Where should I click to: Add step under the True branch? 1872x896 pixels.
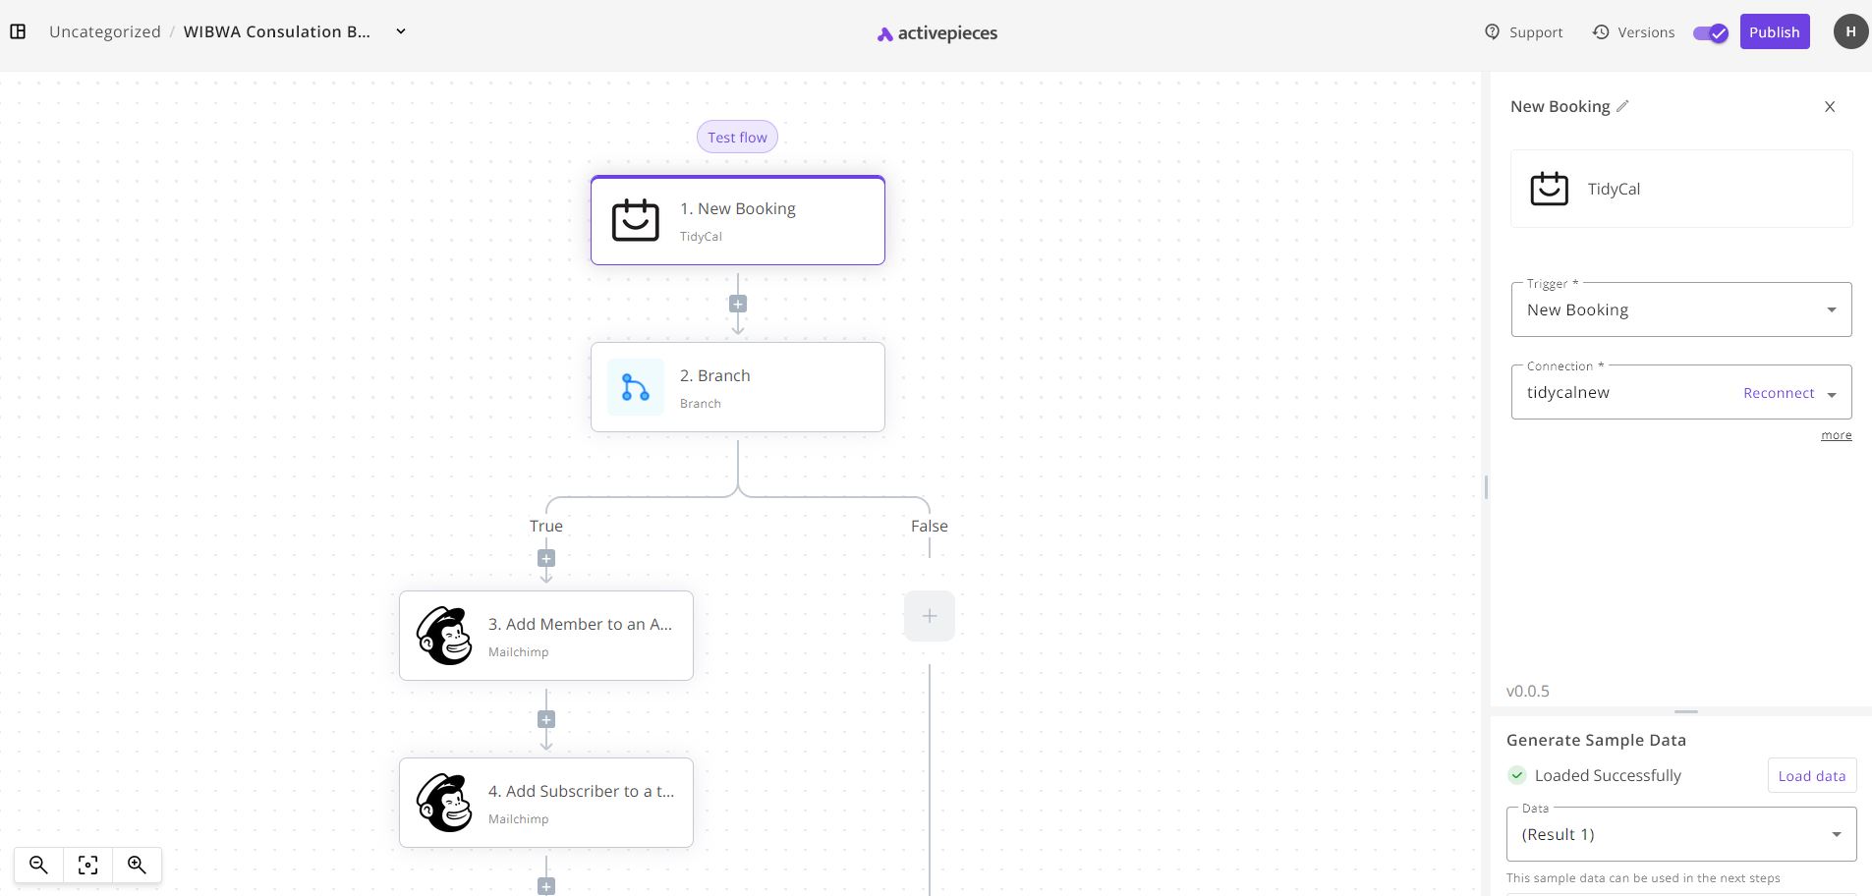(x=546, y=558)
